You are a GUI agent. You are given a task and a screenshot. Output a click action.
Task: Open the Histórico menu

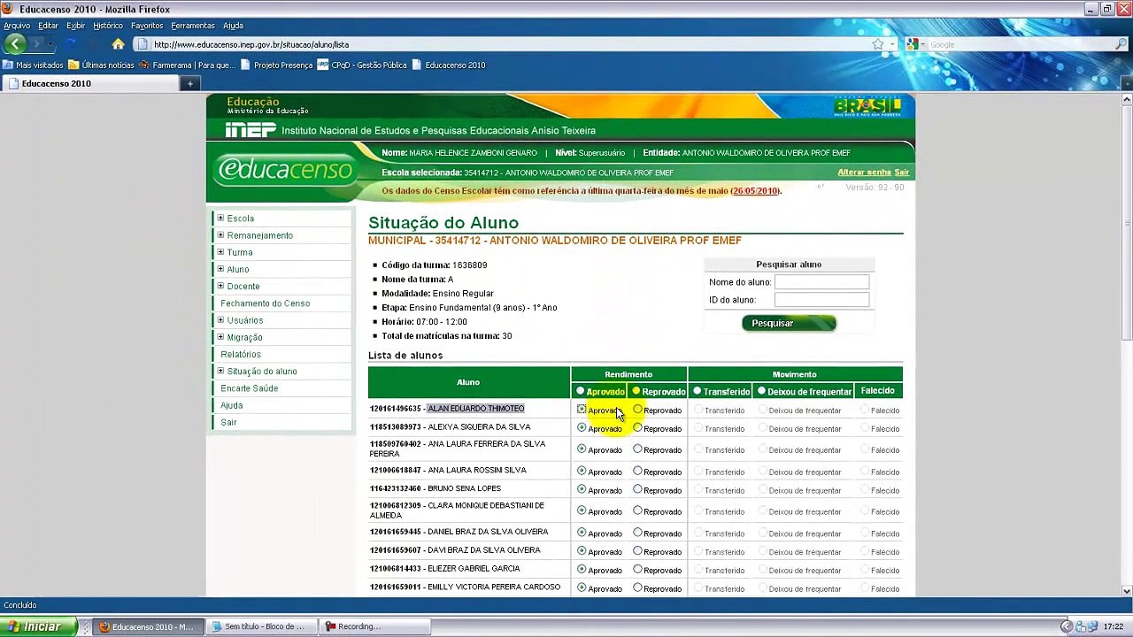point(108,26)
